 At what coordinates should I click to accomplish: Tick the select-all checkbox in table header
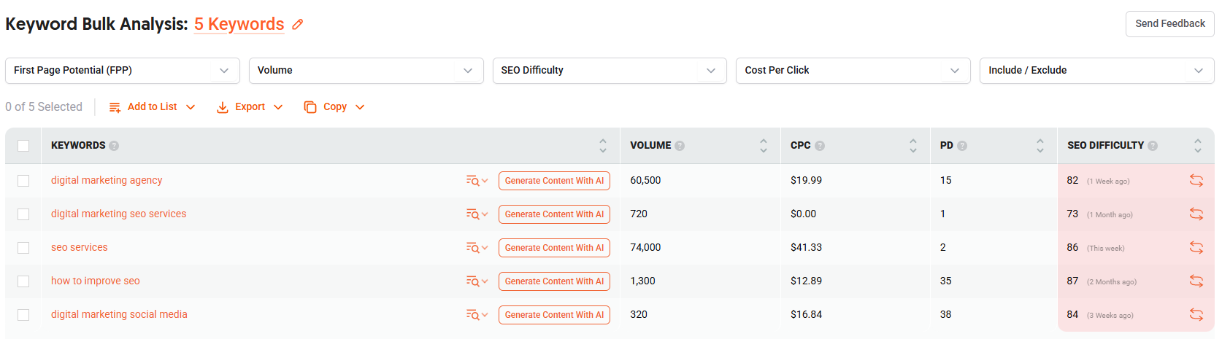pos(23,146)
